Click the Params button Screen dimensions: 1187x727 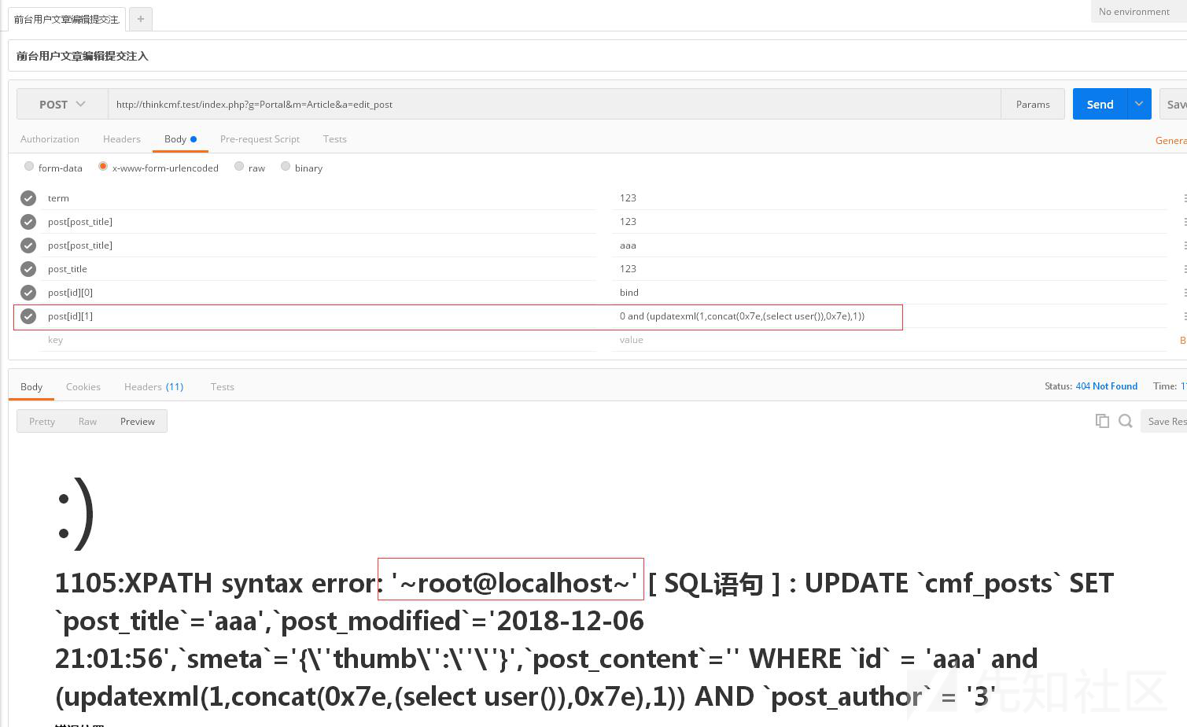click(x=1033, y=104)
